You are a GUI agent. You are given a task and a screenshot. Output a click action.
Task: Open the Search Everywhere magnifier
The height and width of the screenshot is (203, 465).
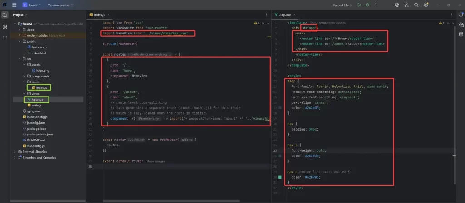[416, 5]
